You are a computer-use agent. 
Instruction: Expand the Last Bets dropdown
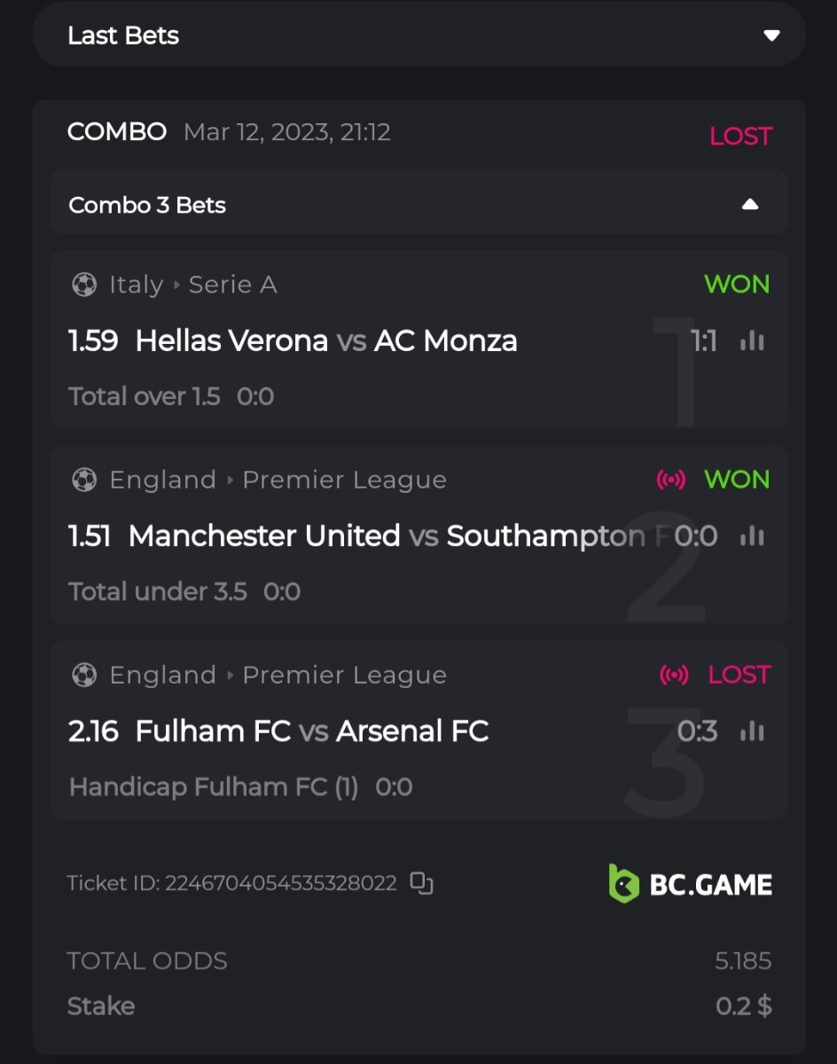click(418, 35)
